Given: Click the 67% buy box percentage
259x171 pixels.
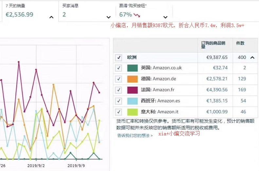Looking at the screenshot, I should click(x=125, y=14).
